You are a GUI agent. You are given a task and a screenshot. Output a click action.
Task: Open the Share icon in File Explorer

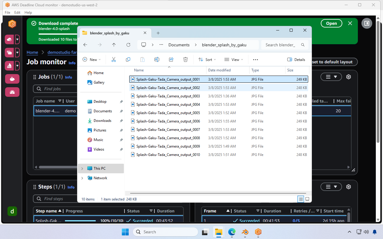click(x=171, y=59)
